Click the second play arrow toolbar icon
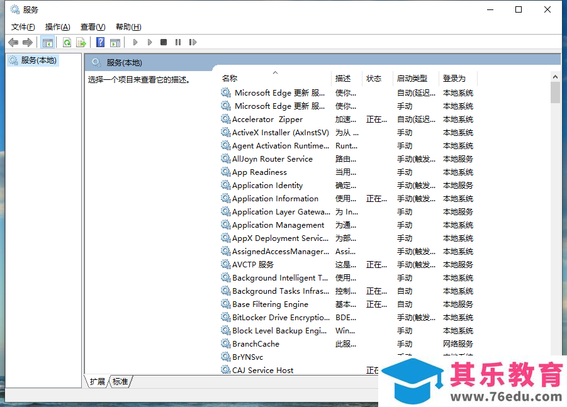 tap(150, 42)
